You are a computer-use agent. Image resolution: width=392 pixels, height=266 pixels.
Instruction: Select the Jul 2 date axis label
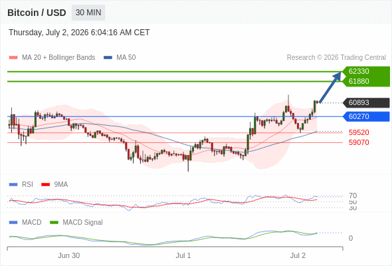pyautogui.click(x=298, y=255)
